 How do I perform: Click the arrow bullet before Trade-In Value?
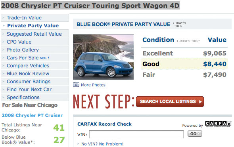coord(3,18)
